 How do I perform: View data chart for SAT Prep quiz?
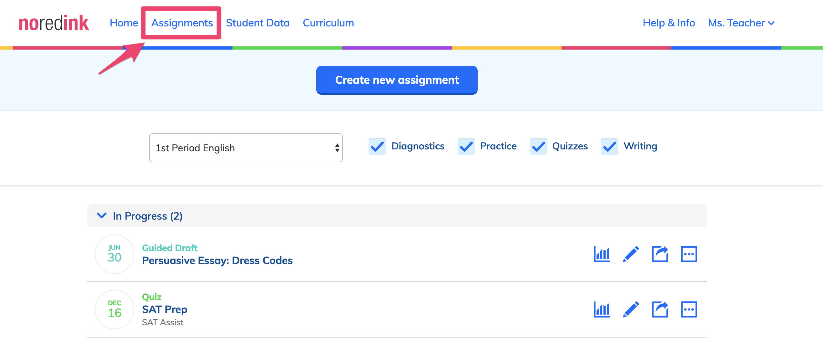(x=602, y=309)
